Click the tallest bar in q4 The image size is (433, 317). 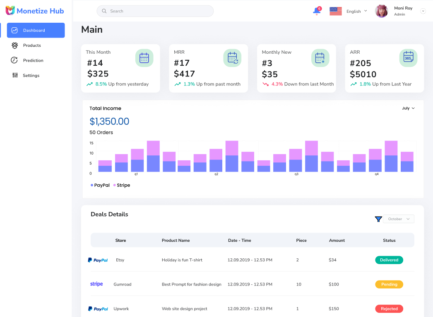(391, 156)
